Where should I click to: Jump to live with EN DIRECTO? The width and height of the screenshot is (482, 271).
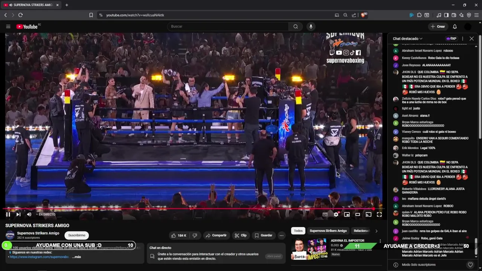(47, 215)
